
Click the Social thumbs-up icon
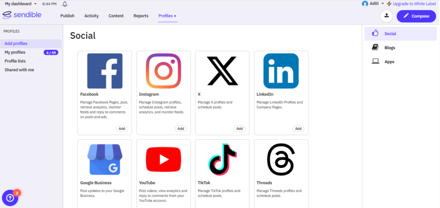(x=375, y=34)
